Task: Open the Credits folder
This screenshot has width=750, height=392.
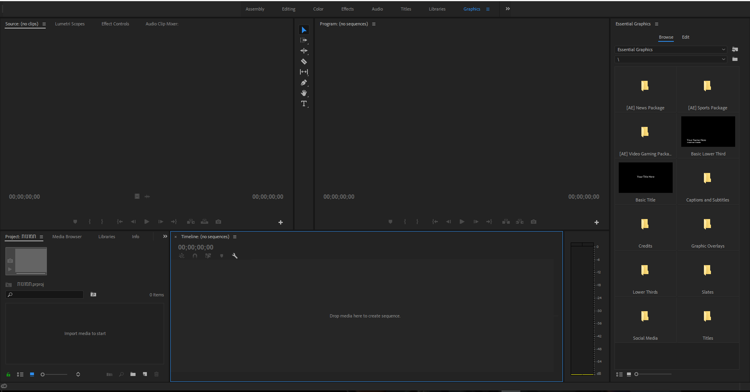Action: 645,228
